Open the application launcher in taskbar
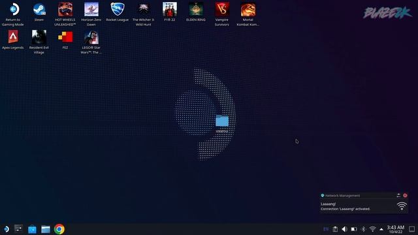 (x=7, y=229)
